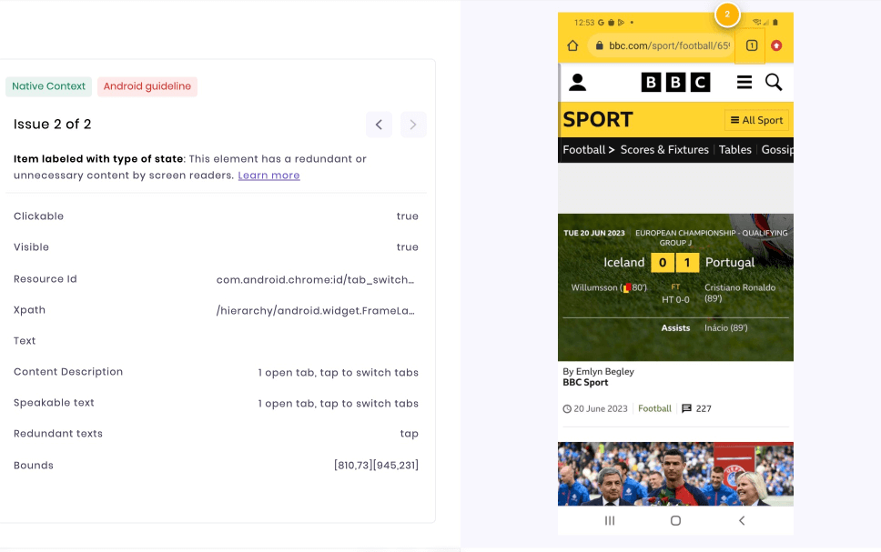Open the Learn more link
The image size is (881, 552).
click(x=268, y=176)
